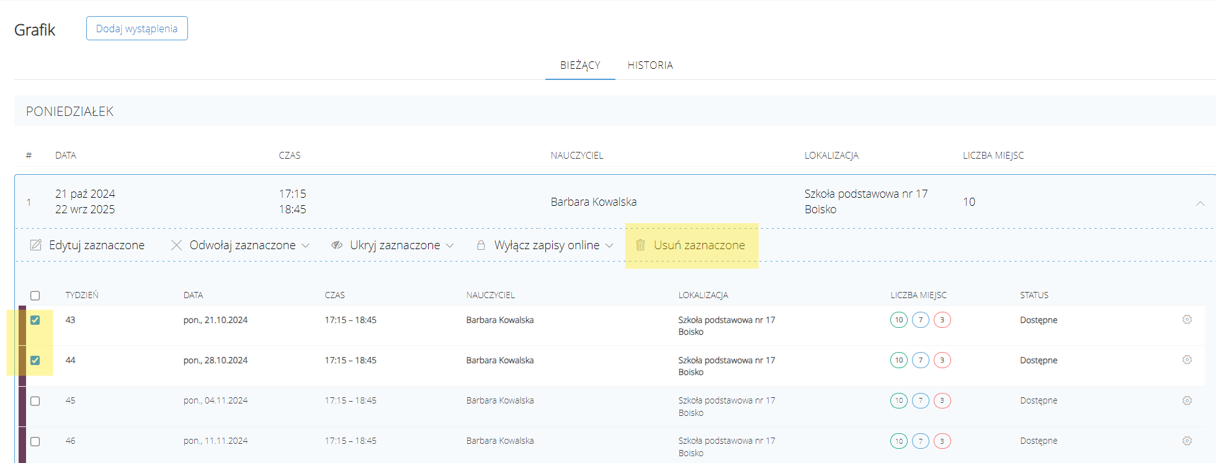Toggle the select-all checkbox in table header
The image size is (1216, 463).
coord(35,296)
